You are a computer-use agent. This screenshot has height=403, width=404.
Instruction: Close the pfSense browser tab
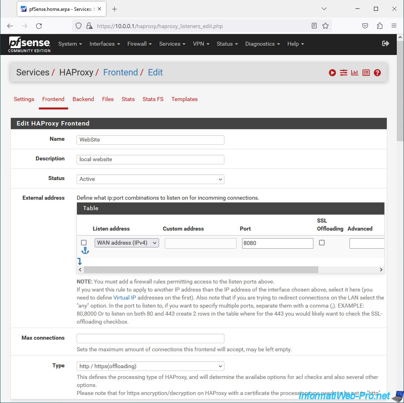pos(99,9)
